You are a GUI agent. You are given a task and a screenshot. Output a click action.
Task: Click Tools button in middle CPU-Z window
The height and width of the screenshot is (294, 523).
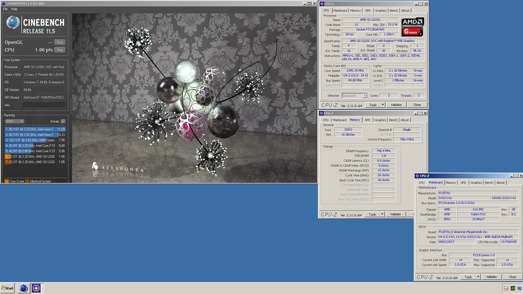click(x=372, y=215)
